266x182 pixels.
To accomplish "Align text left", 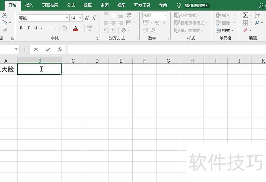I will pos(106,23).
